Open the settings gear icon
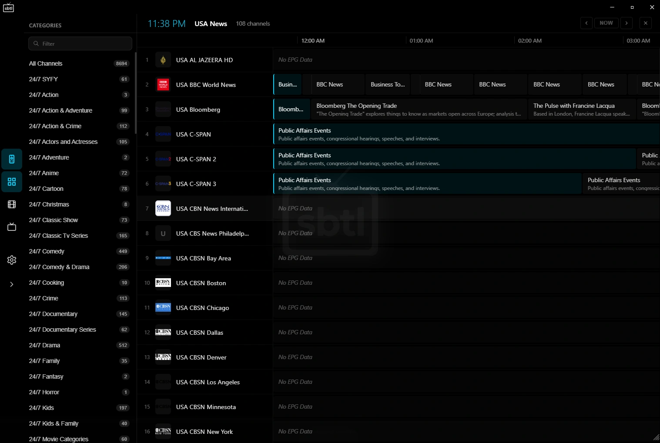Image resolution: width=660 pixels, height=443 pixels. pyautogui.click(x=12, y=260)
